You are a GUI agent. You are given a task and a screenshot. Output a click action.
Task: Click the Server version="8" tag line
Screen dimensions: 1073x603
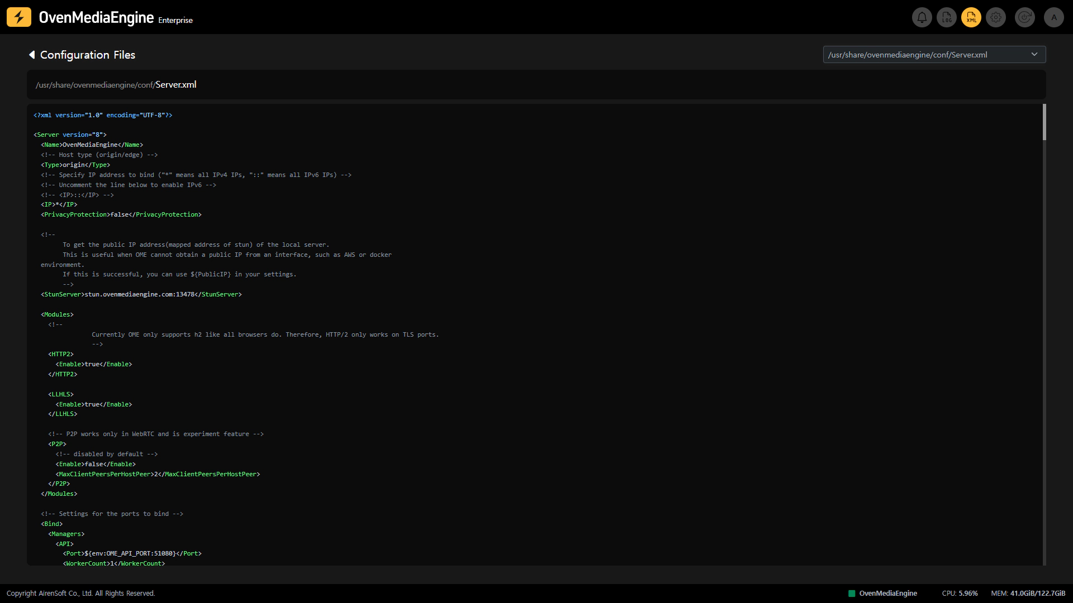[70, 135]
